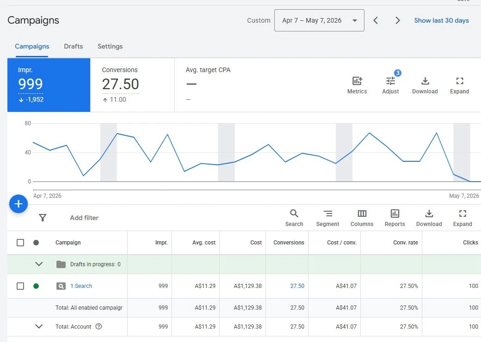Switch to the Drafts tab
The width and height of the screenshot is (481, 342).
74,46
